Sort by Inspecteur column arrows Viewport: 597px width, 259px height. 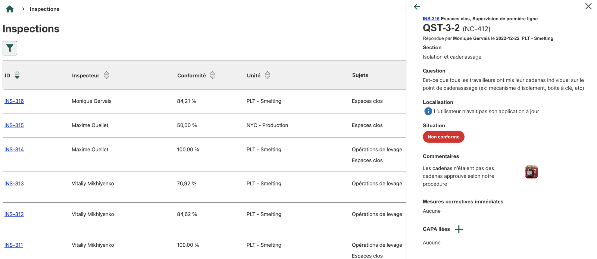coord(106,75)
